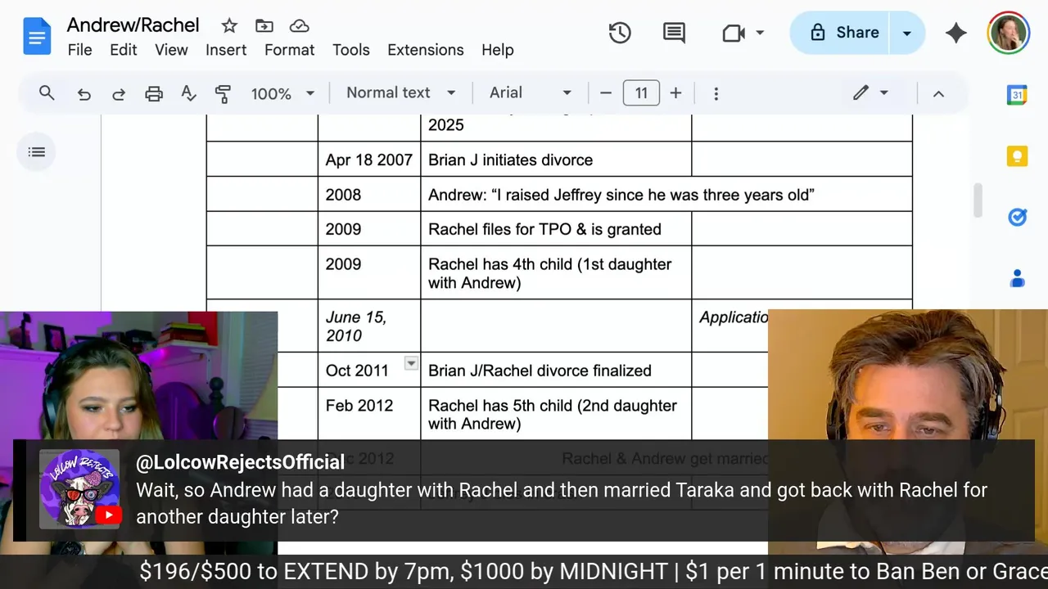Decrease the font size
The image size is (1048, 589).
click(x=606, y=93)
